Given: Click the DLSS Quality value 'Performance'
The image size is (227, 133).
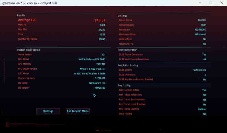Looking at the screenshot, I should coord(199,70).
